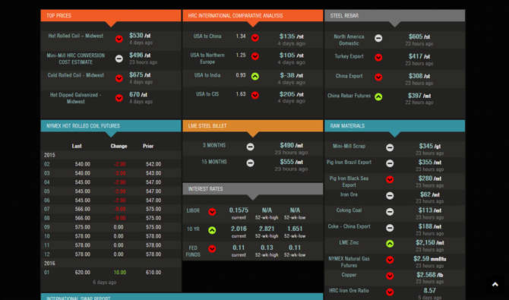Select the Steel Rebar panel header

395,16
